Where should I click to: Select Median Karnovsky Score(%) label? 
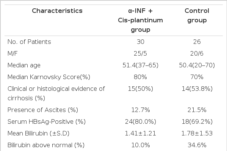point(49,77)
